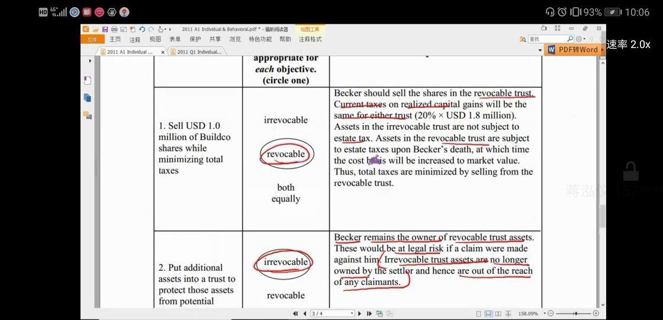Image resolution: width=663 pixels, height=320 pixels.
Task: Click the redo arrow in quick toolbar
Action: click(x=151, y=29)
